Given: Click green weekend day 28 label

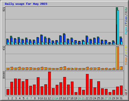Looking at the screenshot, I should 110,98.
